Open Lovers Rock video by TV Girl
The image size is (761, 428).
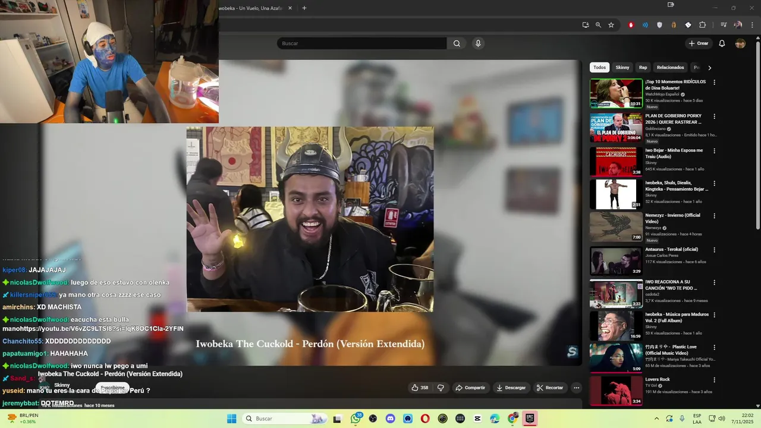pyautogui.click(x=616, y=391)
